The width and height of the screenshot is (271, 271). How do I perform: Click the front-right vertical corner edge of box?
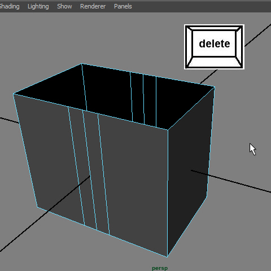pos(168,193)
